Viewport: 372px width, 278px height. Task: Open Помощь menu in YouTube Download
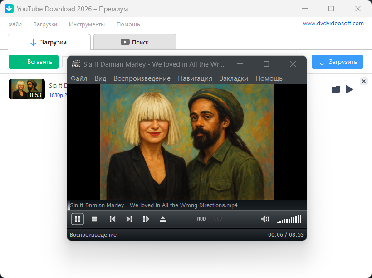pos(128,24)
